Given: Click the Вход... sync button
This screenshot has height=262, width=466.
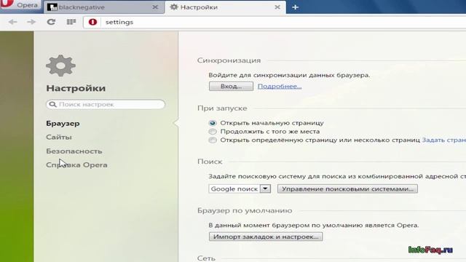Looking at the screenshot, I should tap(231, 87).
